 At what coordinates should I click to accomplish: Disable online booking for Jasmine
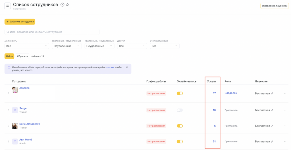coord(180,93)
